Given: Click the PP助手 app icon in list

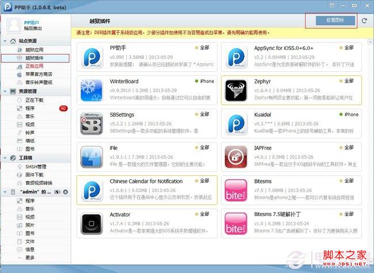Looking at the screenshot, I should pyautogui.click(x=92, y=57).
